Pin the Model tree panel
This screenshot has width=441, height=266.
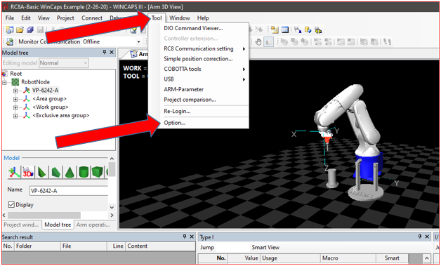pyautogui.click(x=105, y=52)
